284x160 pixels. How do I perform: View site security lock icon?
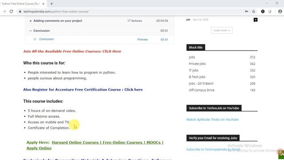click(x=20, y=12)
